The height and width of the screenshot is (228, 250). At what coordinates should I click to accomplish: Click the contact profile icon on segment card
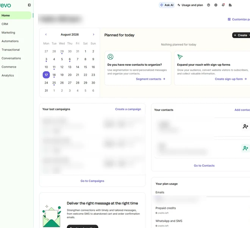tap(110, 57)
